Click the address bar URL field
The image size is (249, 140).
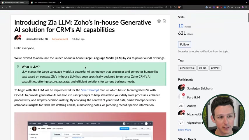click(x=109, y=7)
